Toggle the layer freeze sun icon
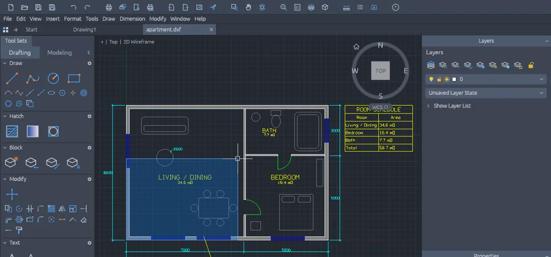551x257 pixels. pyautogui.click(x=447, y=79)
